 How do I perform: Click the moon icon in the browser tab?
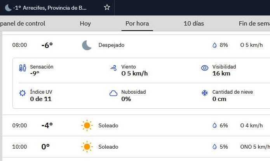point(8,7)
